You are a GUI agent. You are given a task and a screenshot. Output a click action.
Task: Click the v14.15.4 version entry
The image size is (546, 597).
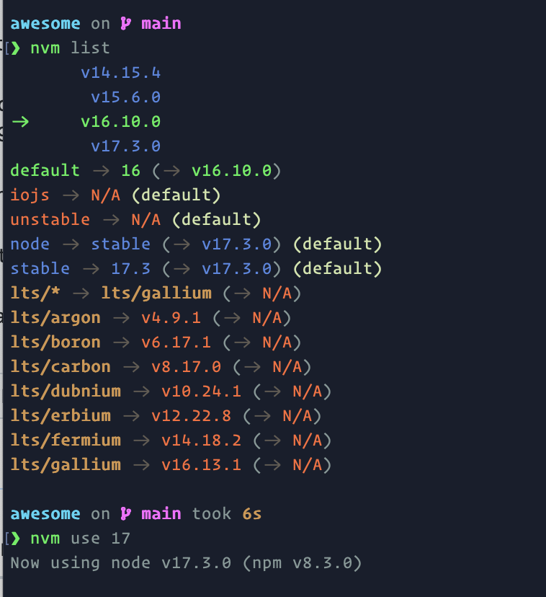(x=120, y=73)
